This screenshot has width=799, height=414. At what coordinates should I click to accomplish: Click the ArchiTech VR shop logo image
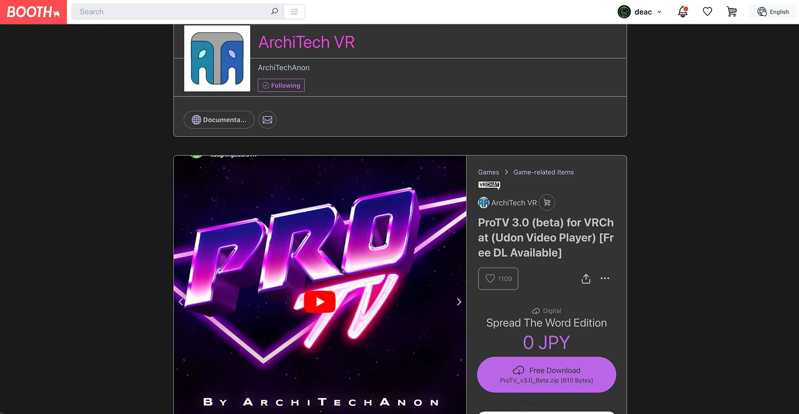click(x=217, y=58)
